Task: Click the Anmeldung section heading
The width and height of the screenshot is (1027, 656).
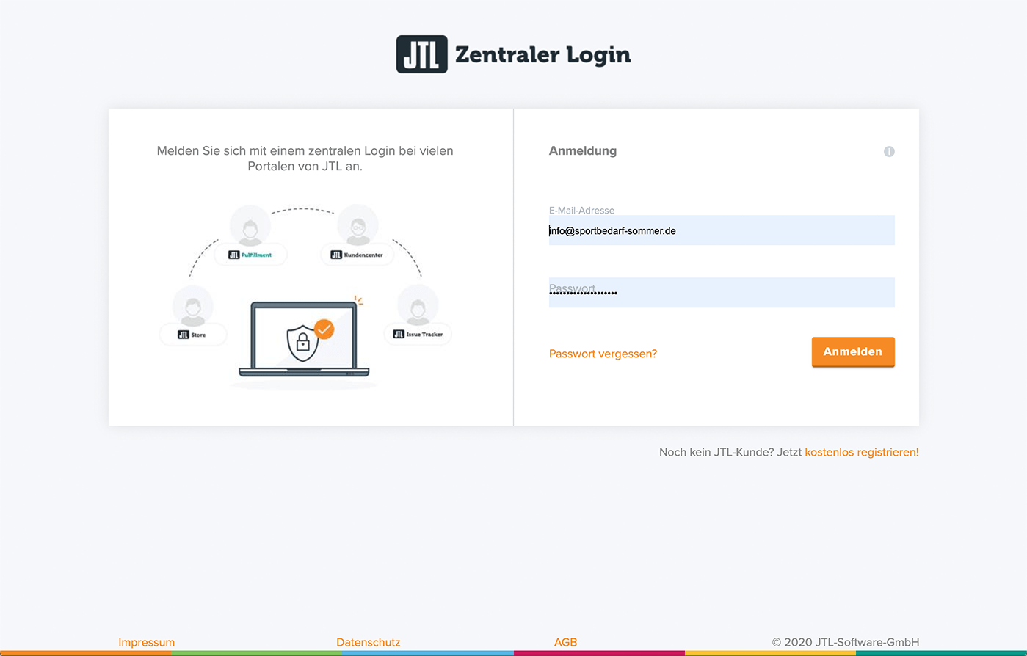Action: pyautogui.click(x=582, y=150)
